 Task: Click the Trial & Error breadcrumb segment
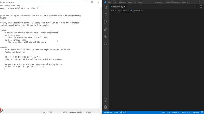point(116,10)
